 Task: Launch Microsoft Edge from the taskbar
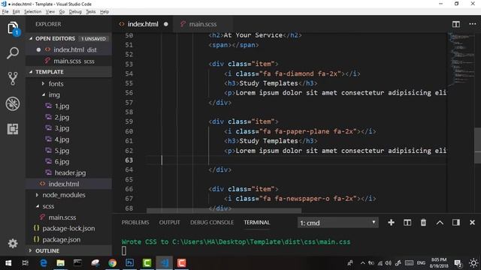[x=44, y=263]
